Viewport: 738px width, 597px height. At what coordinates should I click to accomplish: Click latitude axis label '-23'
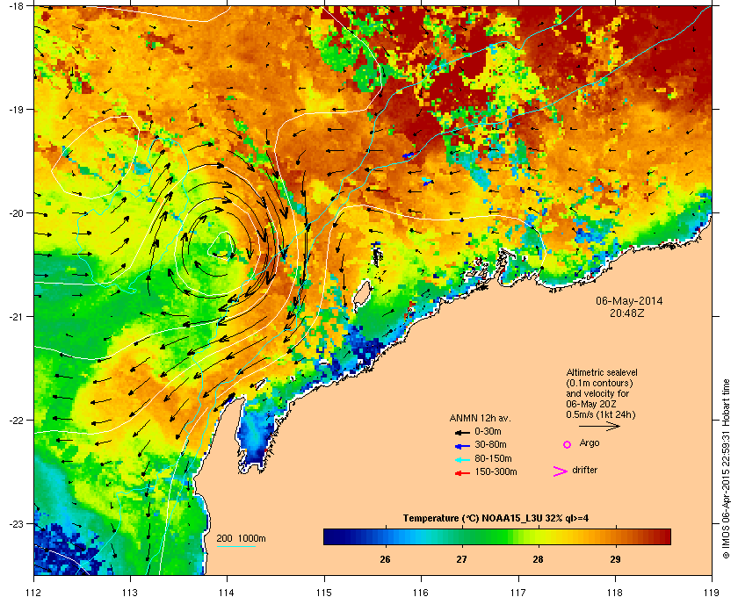point(16,523)
